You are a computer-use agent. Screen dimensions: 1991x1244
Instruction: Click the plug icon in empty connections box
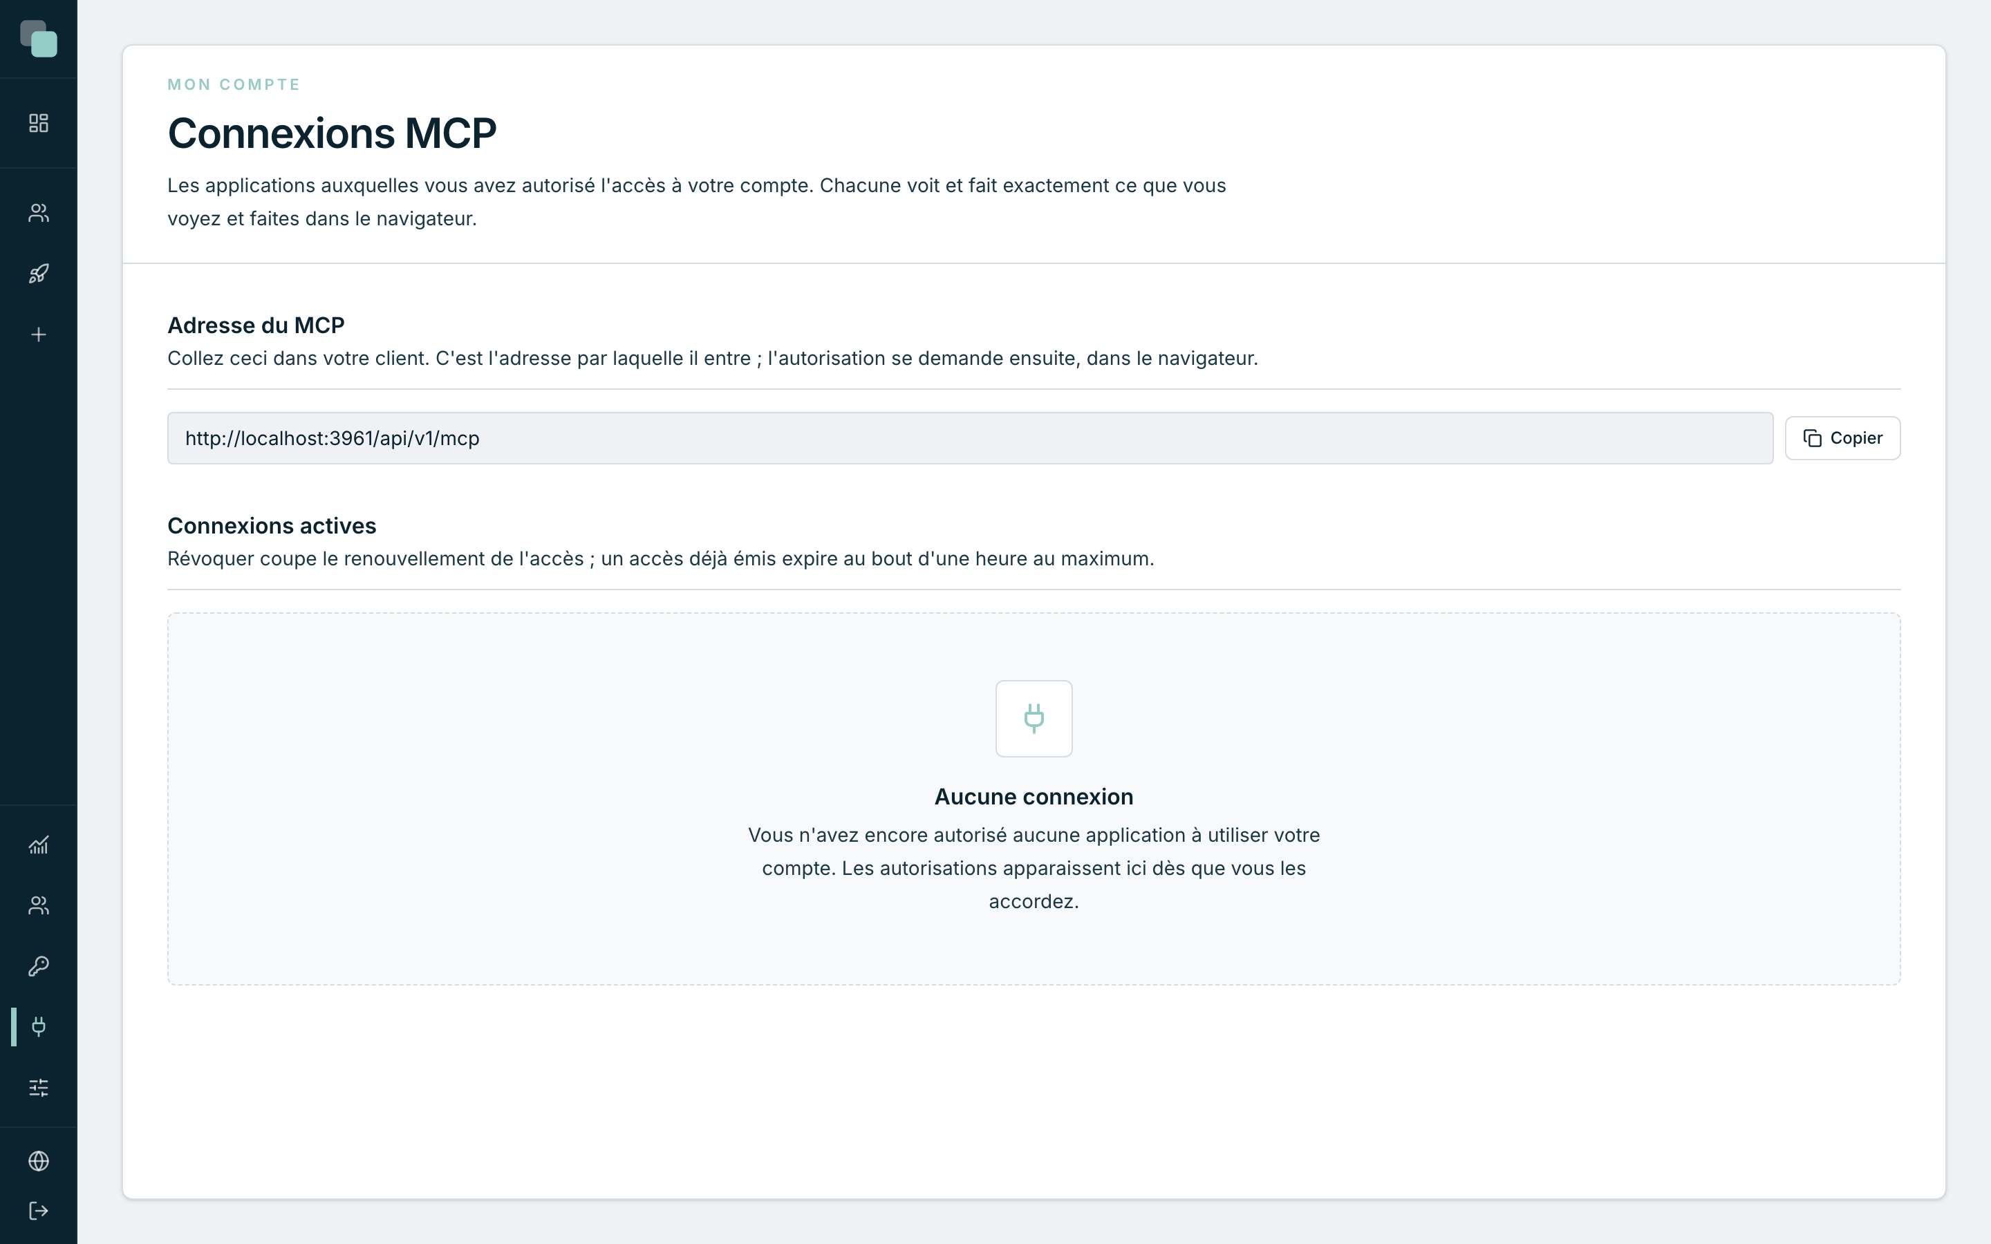pyautogui.click(x=1034, y=718)
